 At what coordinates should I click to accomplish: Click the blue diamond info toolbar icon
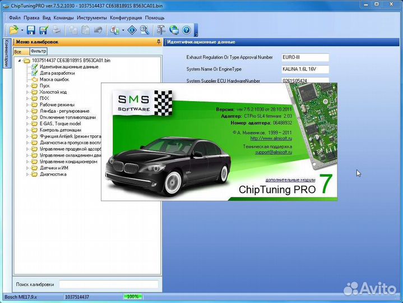point(132,30)
